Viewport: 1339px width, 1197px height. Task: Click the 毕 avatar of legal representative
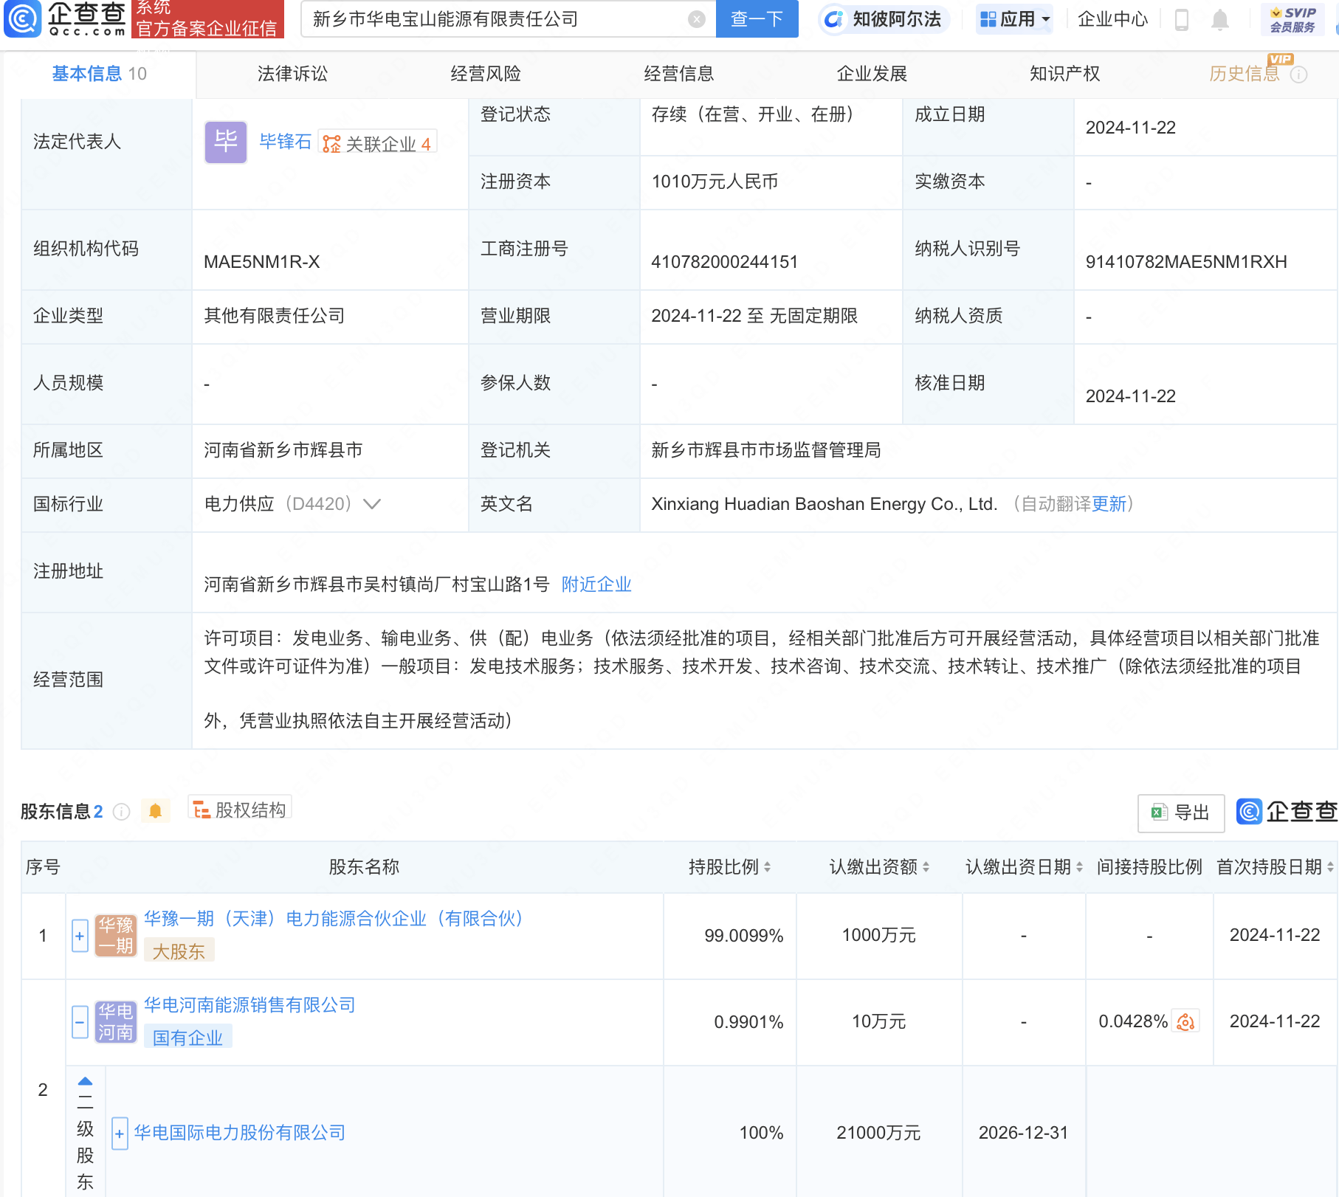click(x=226, y=142)
